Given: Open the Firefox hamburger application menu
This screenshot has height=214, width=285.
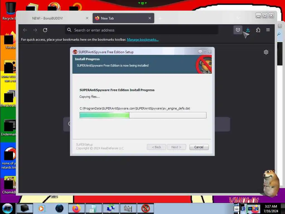Looking at the screenshot, I should [268, 30].
